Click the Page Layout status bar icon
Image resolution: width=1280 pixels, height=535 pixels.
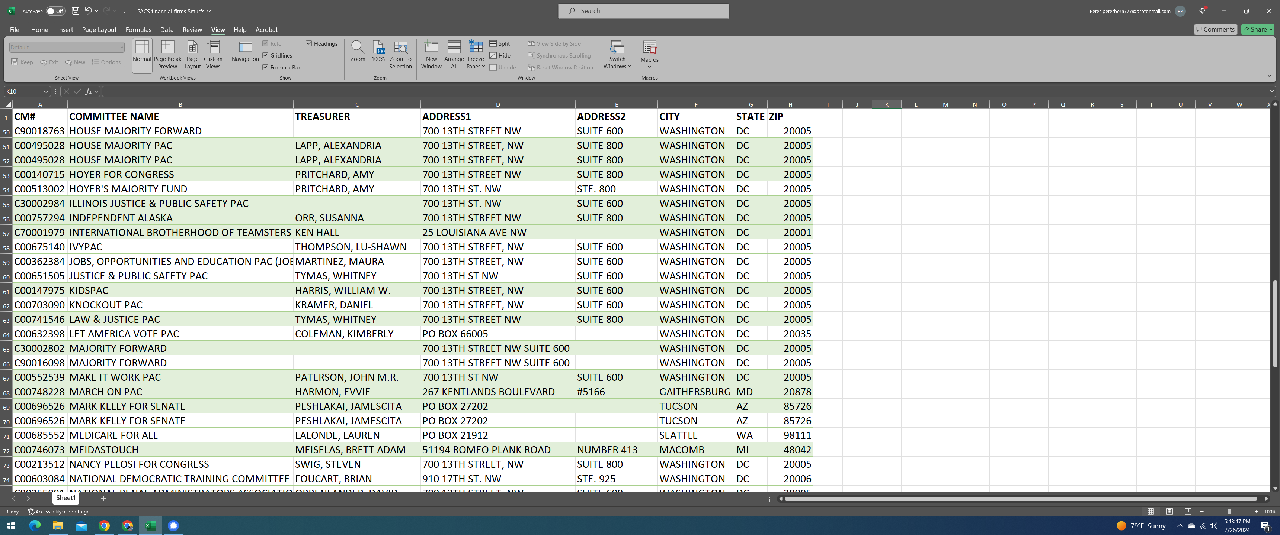tap(1169, 512)
